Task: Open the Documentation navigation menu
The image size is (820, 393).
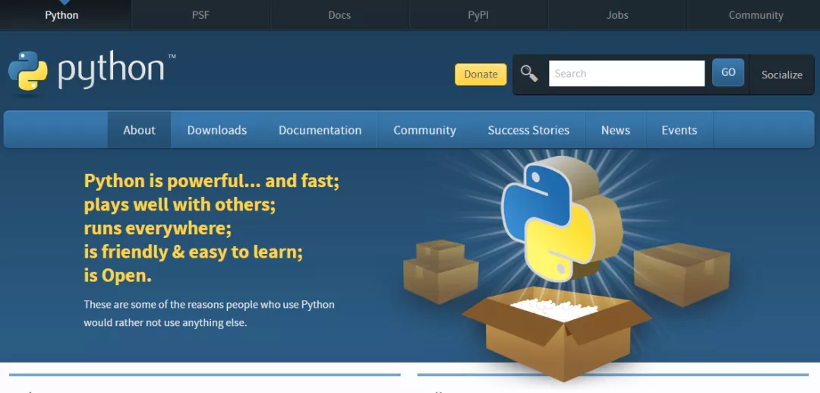Action: pos(320,130)
